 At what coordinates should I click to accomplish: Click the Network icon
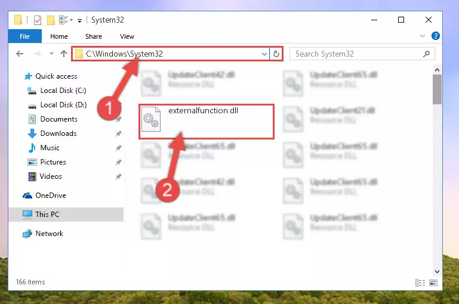27,234
